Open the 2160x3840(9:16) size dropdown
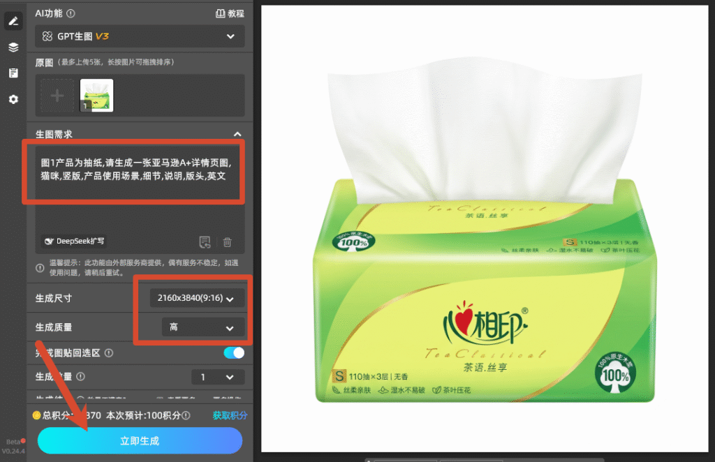This screenshot has height=462, width=715. (x=196, y=298)
